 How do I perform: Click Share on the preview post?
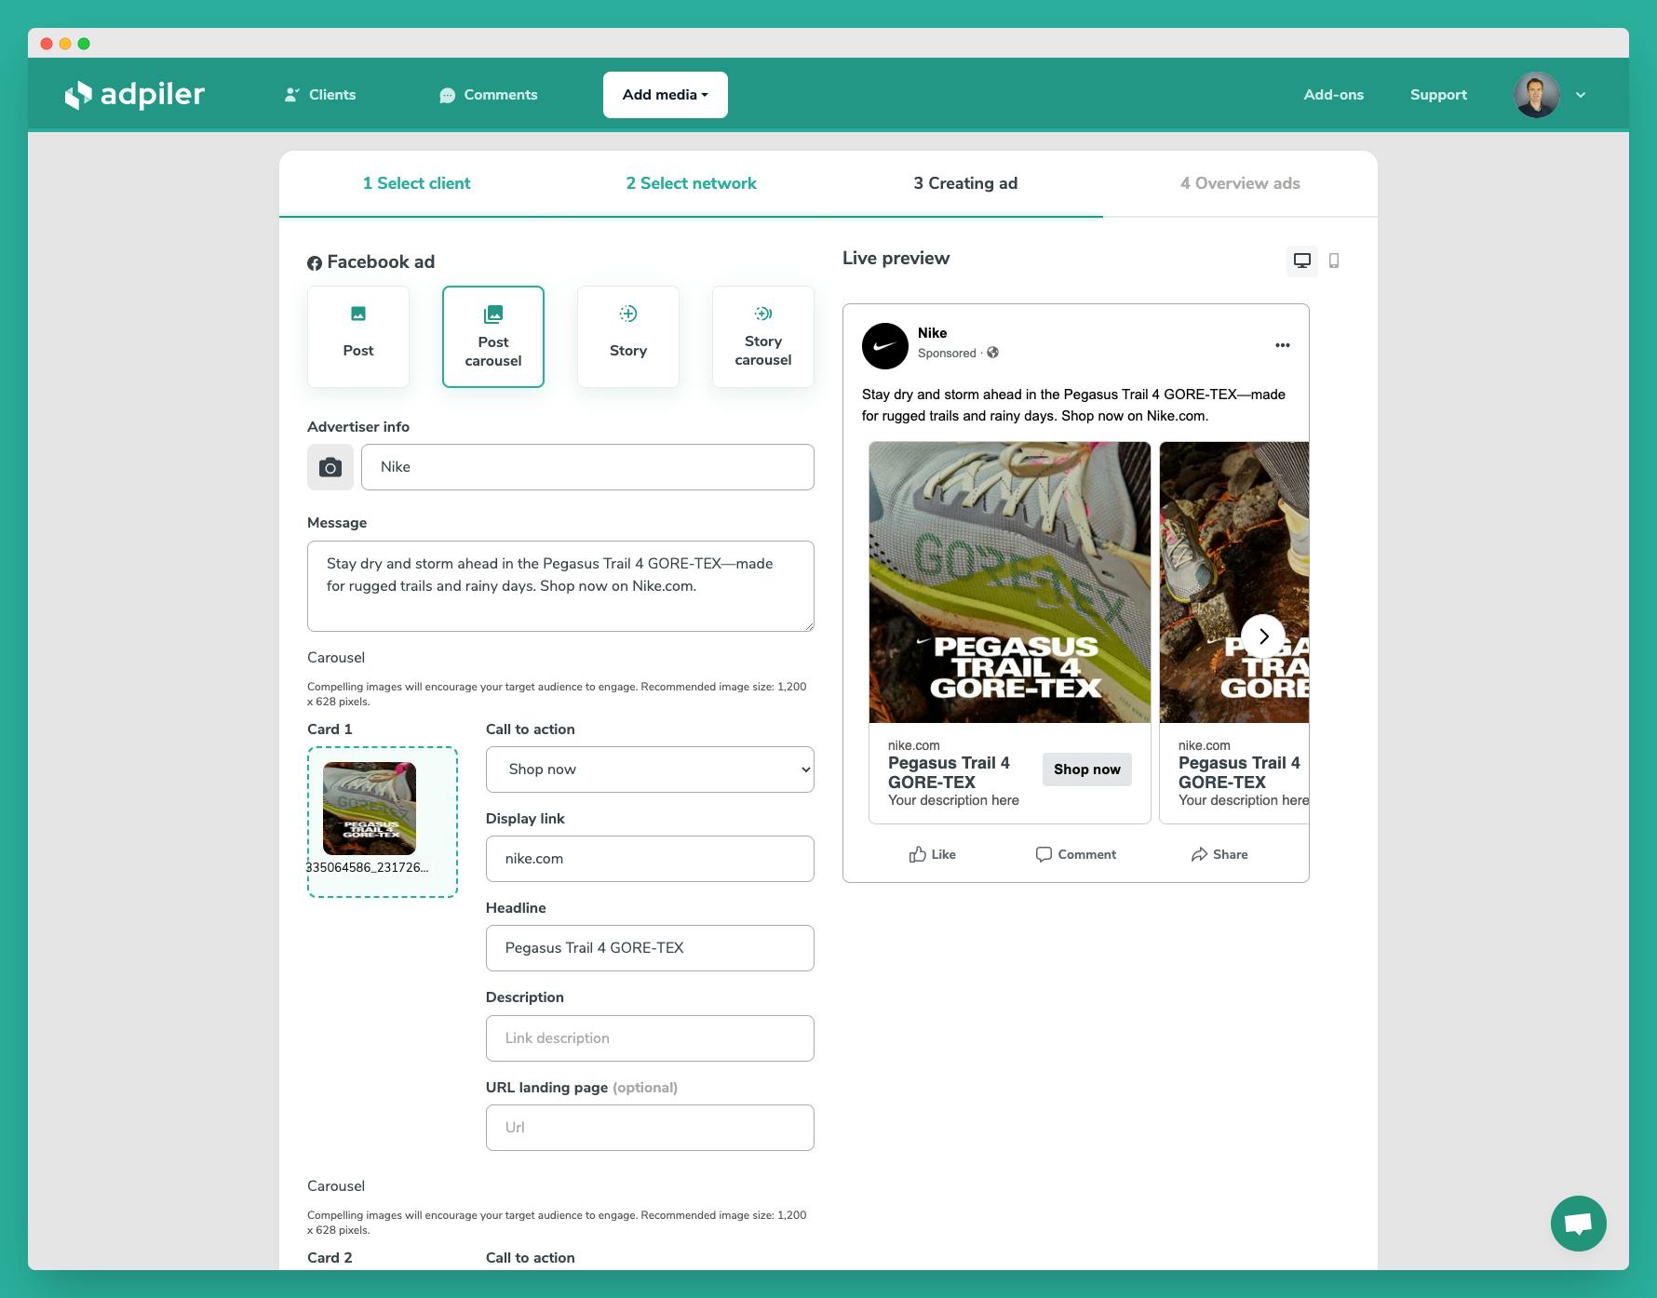pos(1219,854)
